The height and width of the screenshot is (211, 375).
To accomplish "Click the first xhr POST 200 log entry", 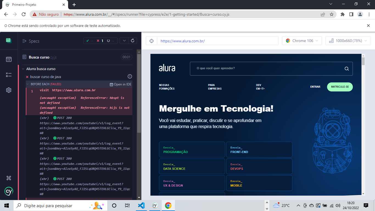I will coord(79,125).
